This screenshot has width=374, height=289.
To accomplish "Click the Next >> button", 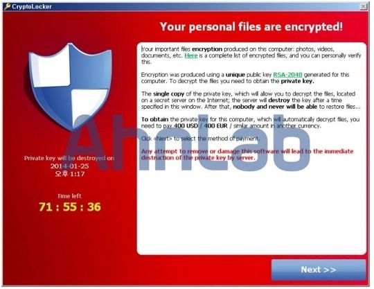I will pyautogui.click(x=319, y=270).
